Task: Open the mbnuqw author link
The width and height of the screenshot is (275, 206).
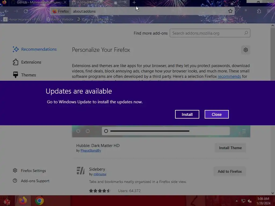Action: (x=100, y=174)
